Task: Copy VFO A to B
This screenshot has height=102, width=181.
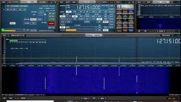Action: coord(68,16)
